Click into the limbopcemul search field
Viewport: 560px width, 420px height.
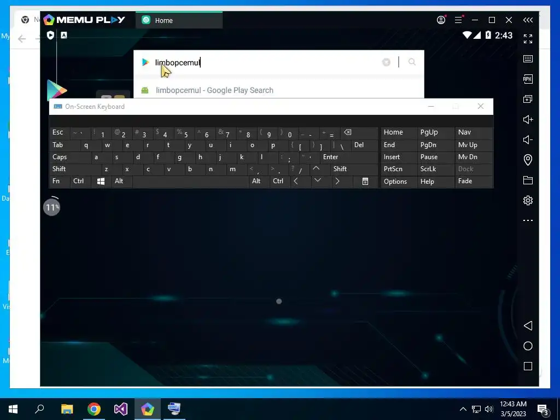pyautogui.click(x=264, y=62)
